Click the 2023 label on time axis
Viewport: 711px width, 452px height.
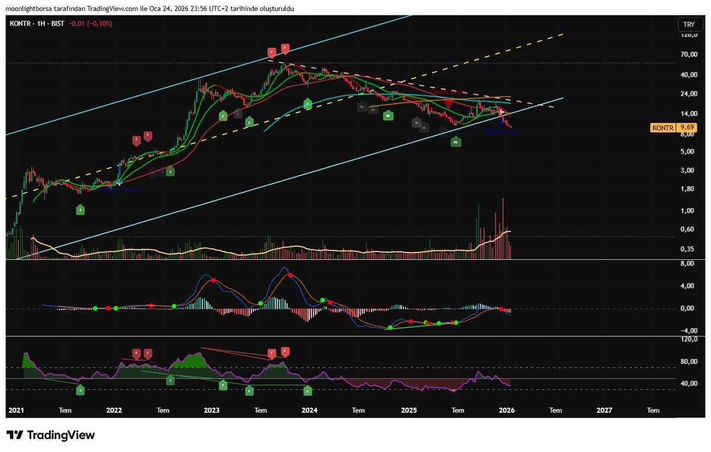click(x=212, y=410)
